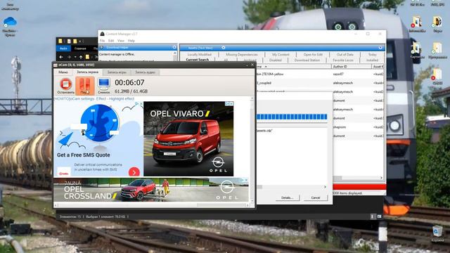Image resolution: width=450 pixels, height=253 pixels.
Task: Select the Out of Date filter tab
Action: point(345,55)
